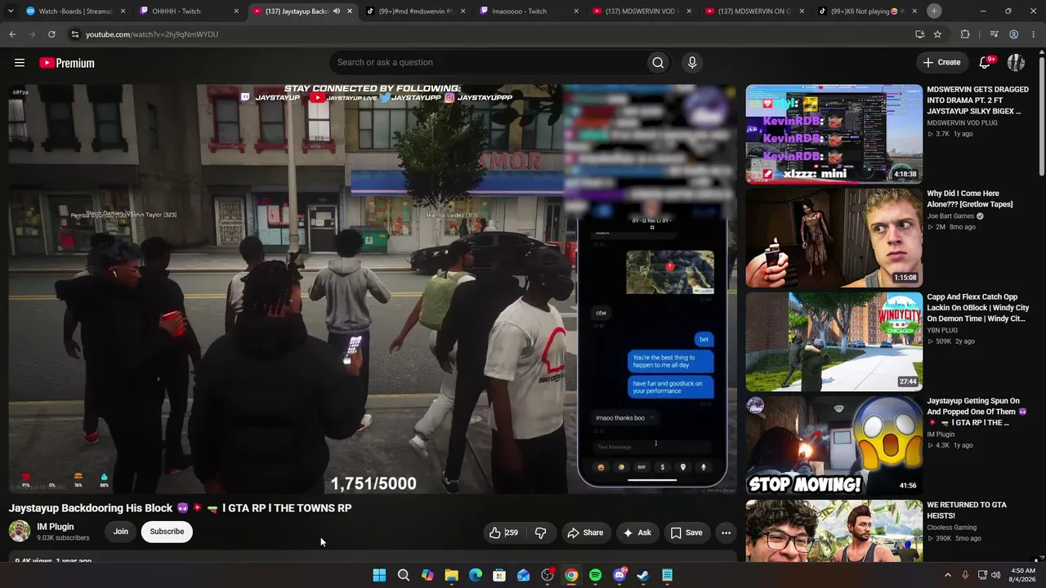Open MDSWERVIN GETS DRAGGED INTO DRAMA thumbnail

coord(834,135)
